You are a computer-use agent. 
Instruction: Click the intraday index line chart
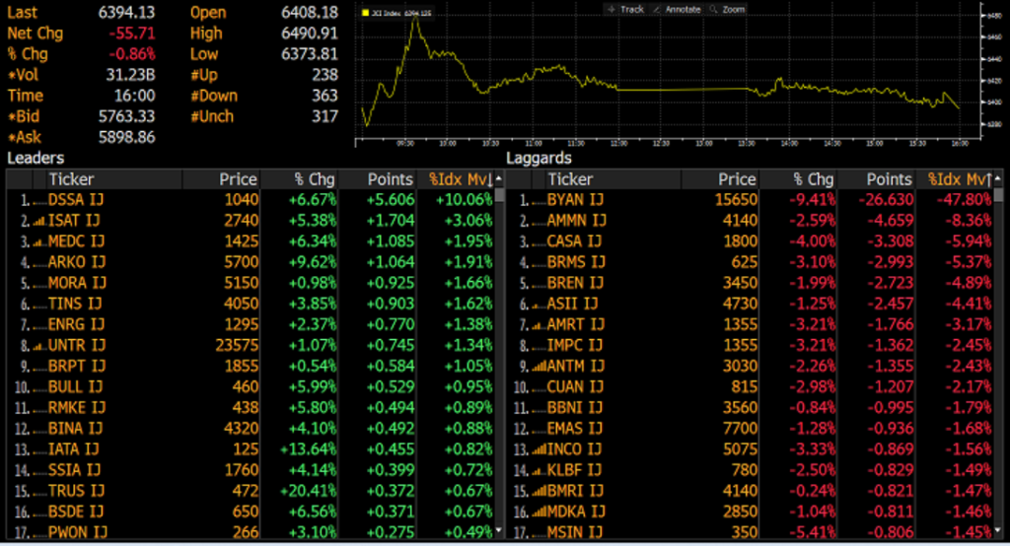[667, 71]
